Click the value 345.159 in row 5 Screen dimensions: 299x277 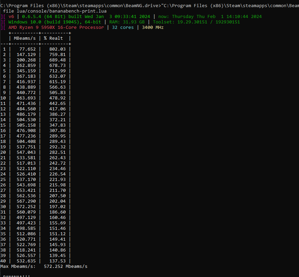[x=26, y=71]
